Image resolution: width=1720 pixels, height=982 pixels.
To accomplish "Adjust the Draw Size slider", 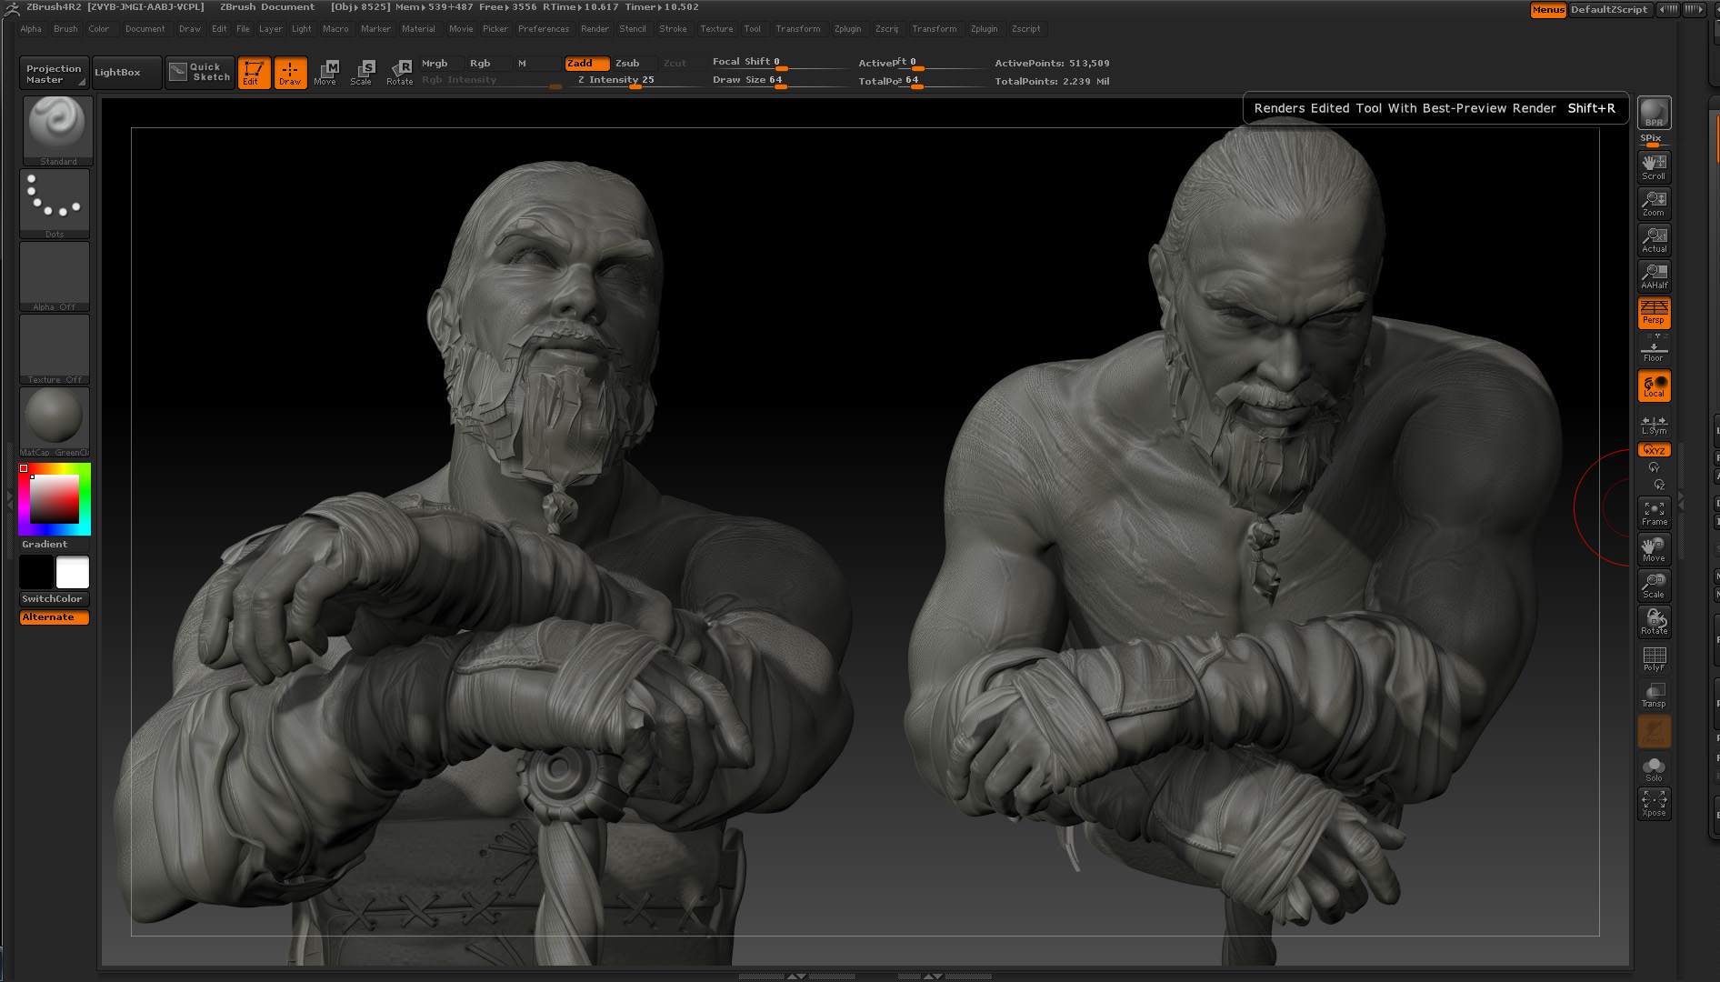I will coord(779,81).
